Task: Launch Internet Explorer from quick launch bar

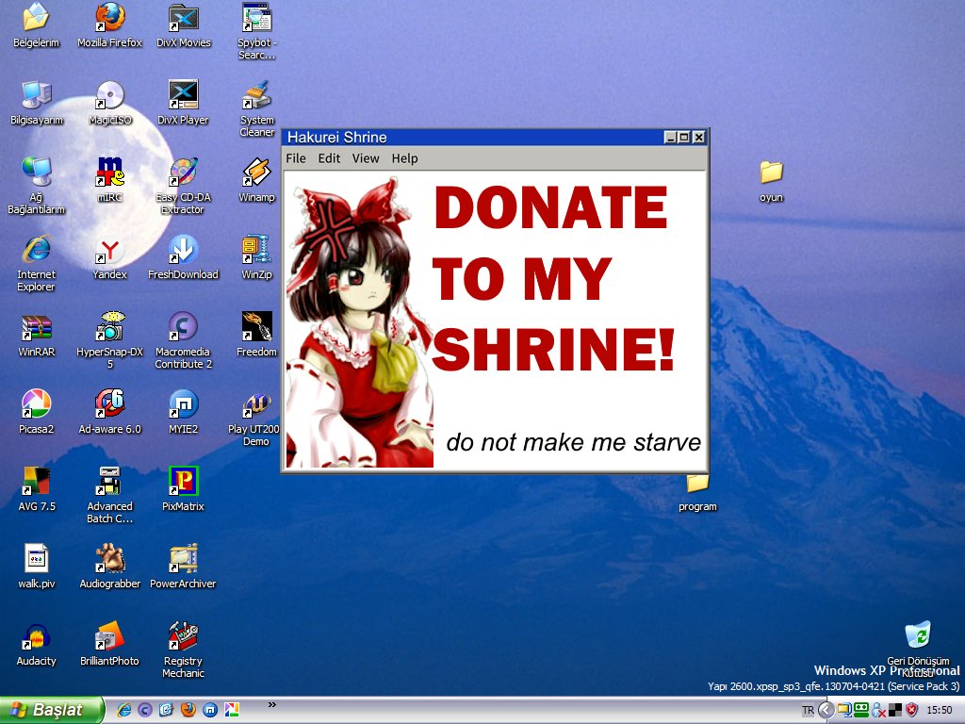Action: point(124,710)
